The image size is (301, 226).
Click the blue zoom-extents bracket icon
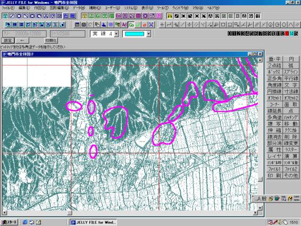(x=152, y=25)
